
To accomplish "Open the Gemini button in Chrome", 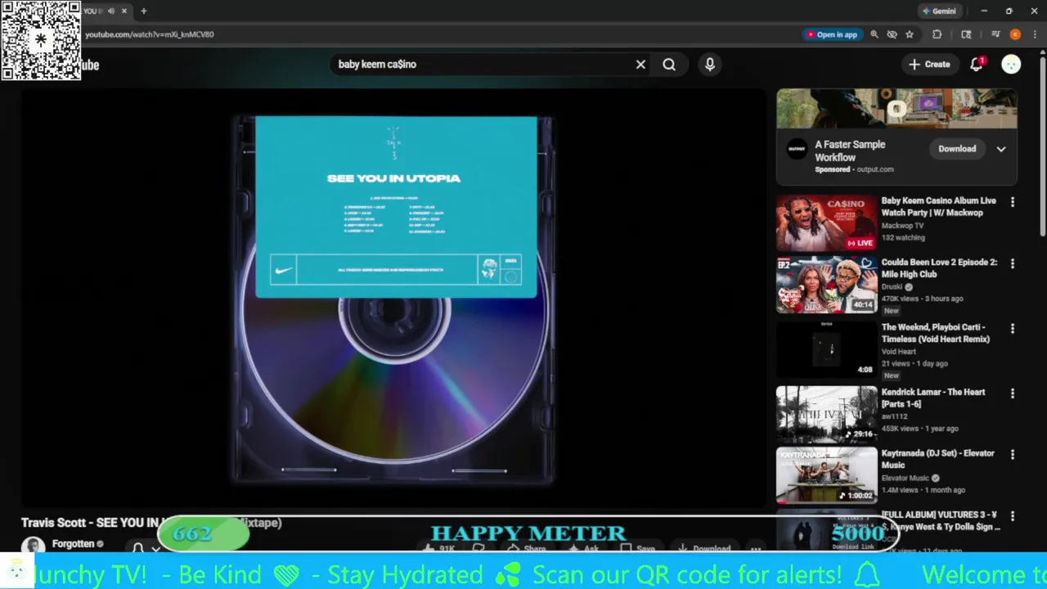I will coord(939,11).
